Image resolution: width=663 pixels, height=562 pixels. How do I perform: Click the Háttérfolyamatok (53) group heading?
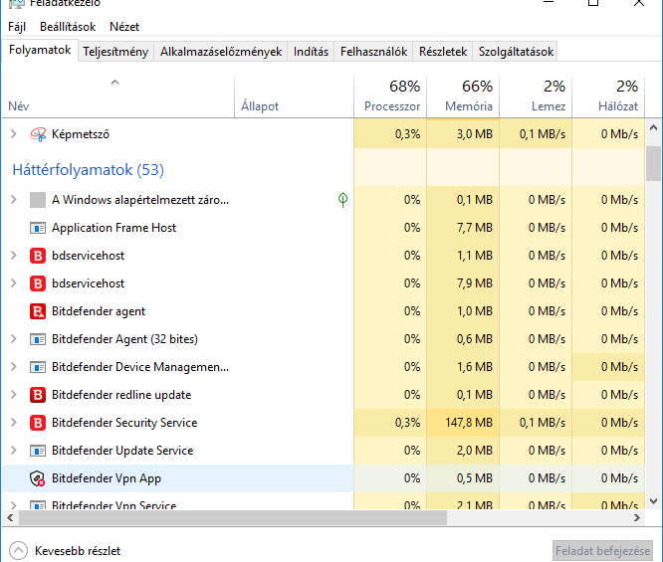click(x=88, y=170)
